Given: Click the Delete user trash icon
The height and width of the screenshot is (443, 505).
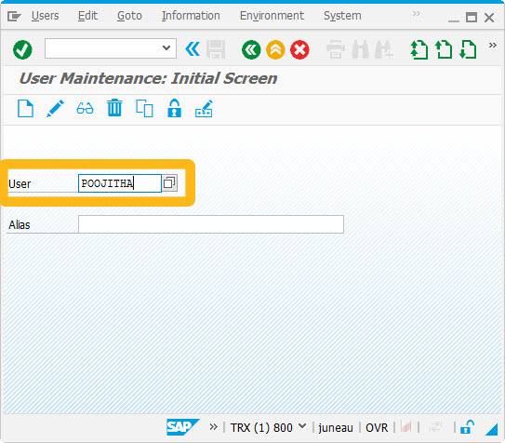Looking at the screenshot, I should 114,108.
